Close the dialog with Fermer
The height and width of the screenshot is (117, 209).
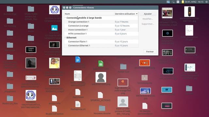pos(150,52)
